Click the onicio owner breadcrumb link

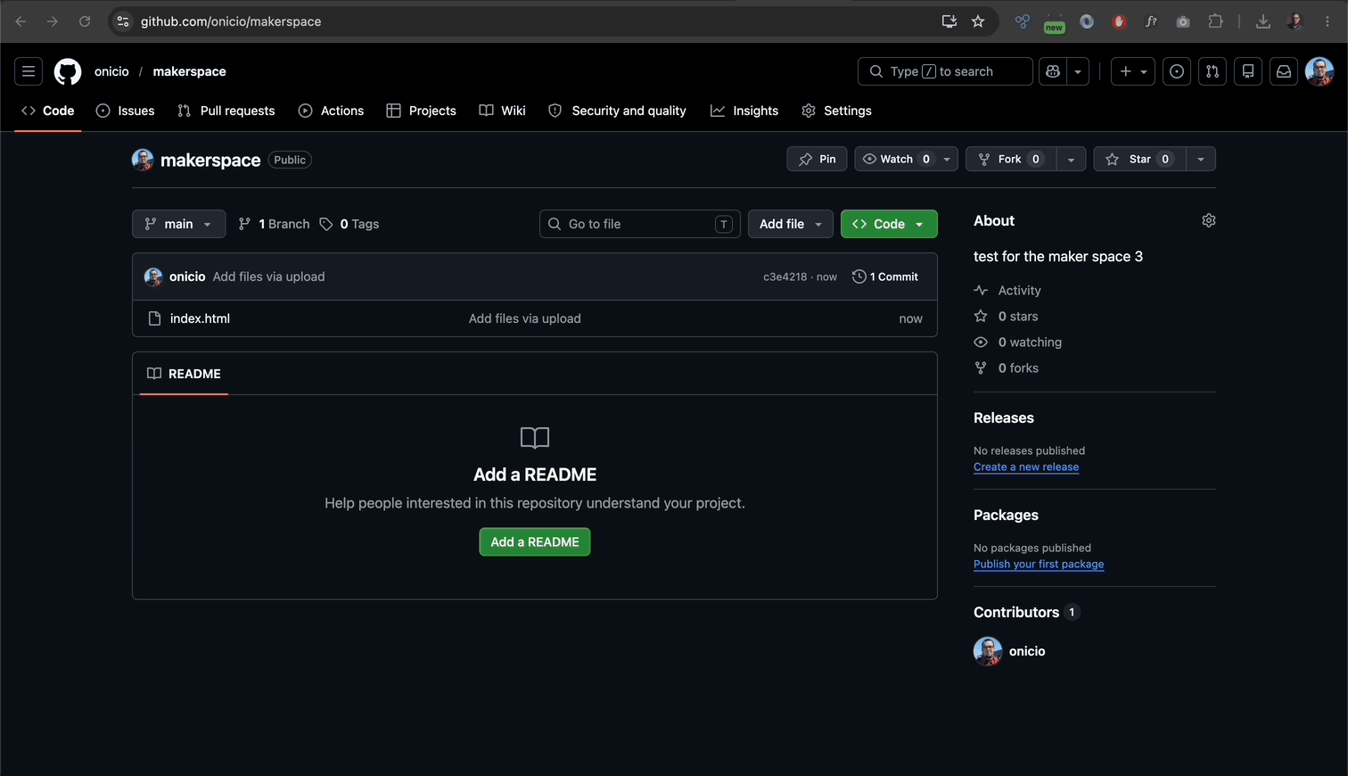pyautogui.click(x=111, y=71)
